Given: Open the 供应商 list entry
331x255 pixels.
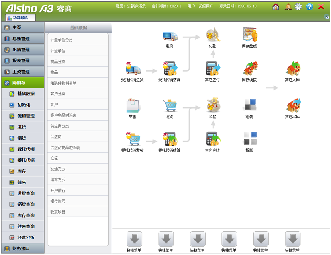Looking at the screenshot, I should [56, 136].
